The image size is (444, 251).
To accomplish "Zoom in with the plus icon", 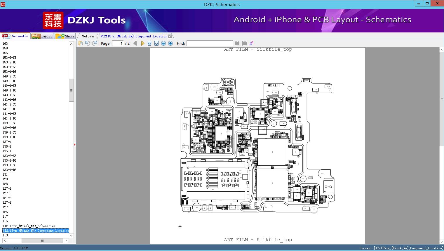I will pos(170,43).
